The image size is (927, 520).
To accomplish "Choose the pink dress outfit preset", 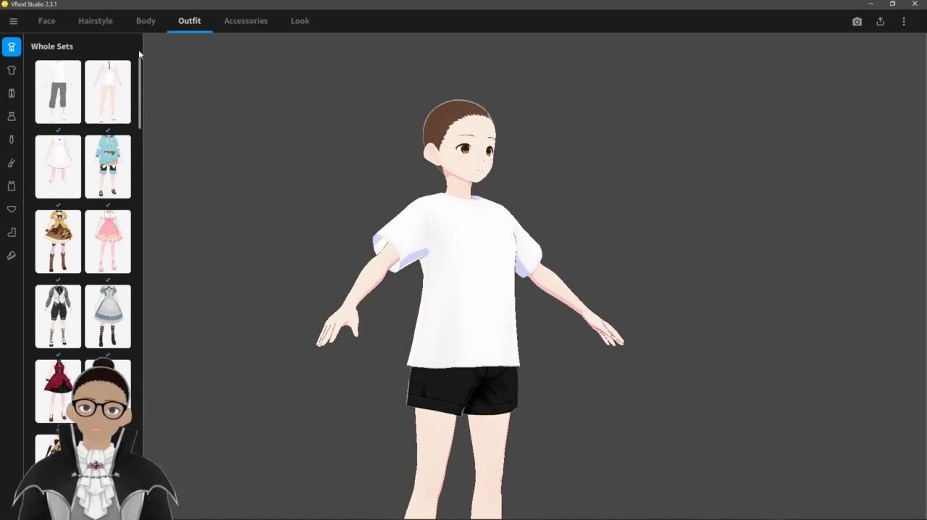I will (108, 241).
